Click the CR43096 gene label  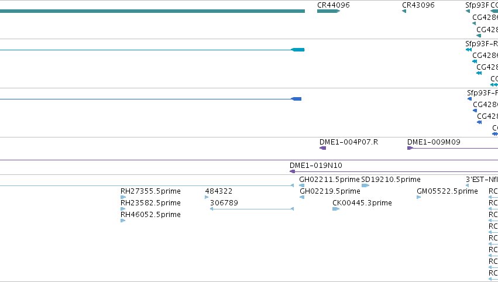[418, 5]
